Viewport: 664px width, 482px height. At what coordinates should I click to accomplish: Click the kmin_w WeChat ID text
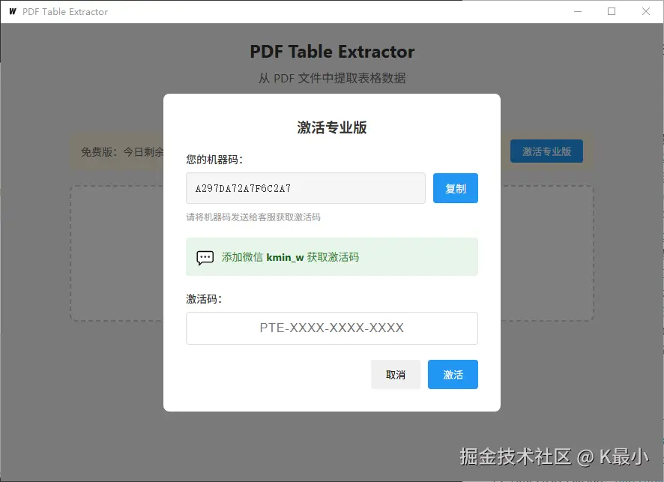coord(285,257)
